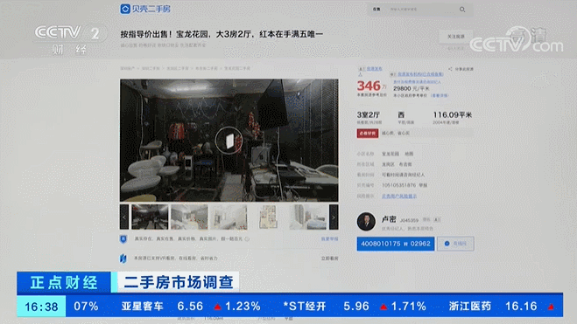Click the blue VR viewing icon
The width and height of the screenshot is (577, 324).
(x=123, y=259)
